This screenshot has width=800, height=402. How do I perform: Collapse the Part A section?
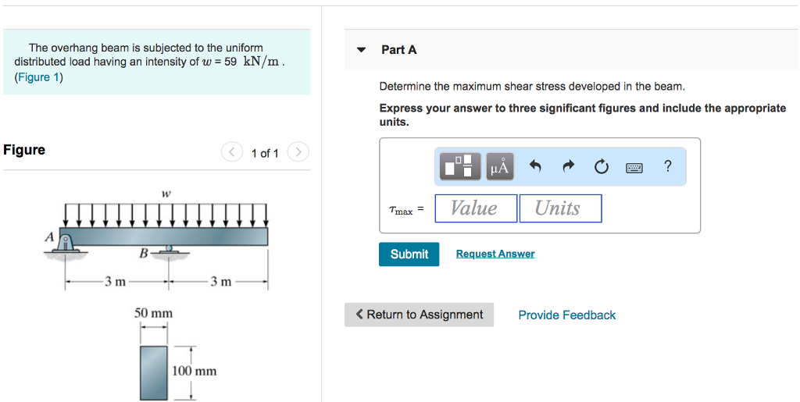click(361, 50)
